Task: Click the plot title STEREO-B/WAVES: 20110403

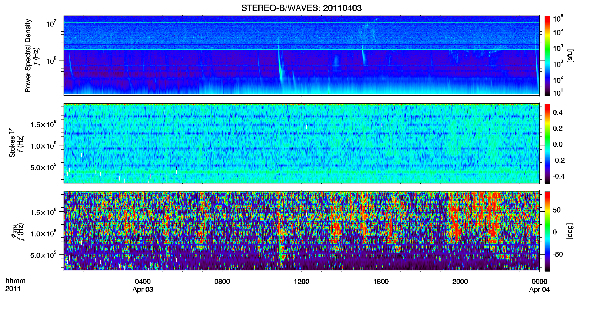Action: click(x=301, y=8)
